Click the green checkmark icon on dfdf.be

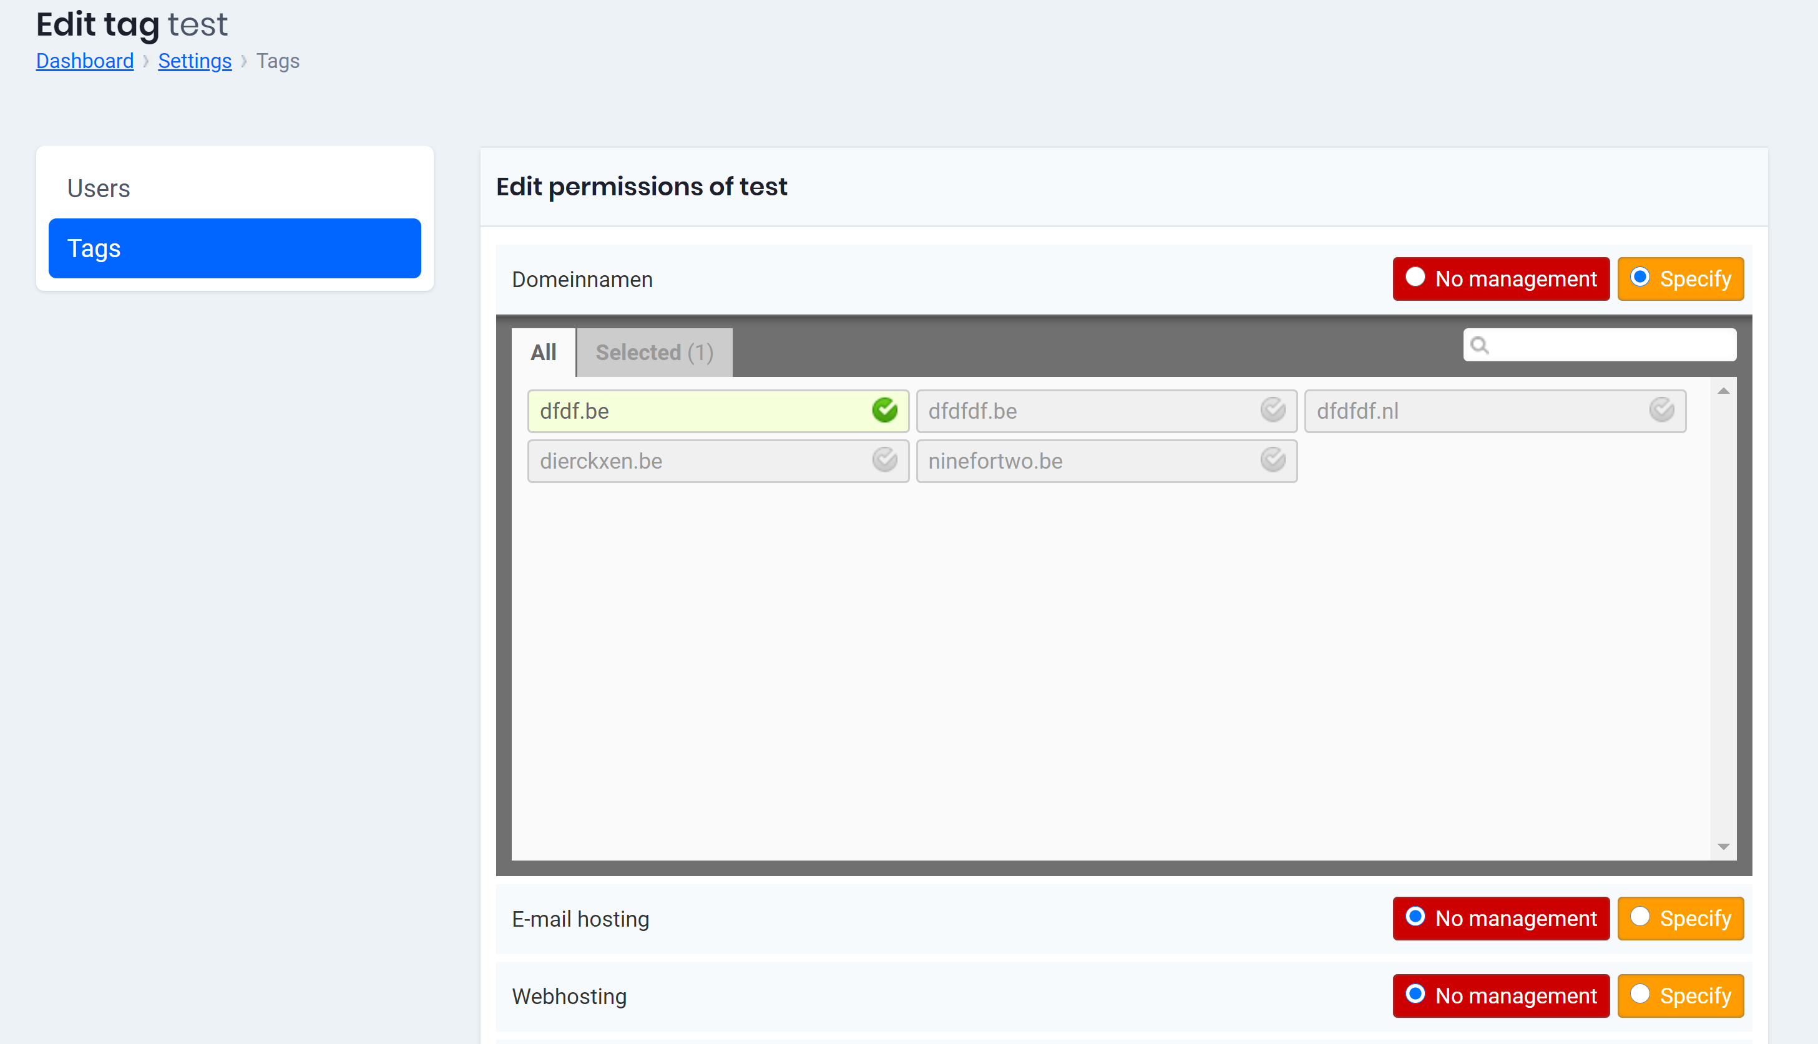tap(885, 411)
